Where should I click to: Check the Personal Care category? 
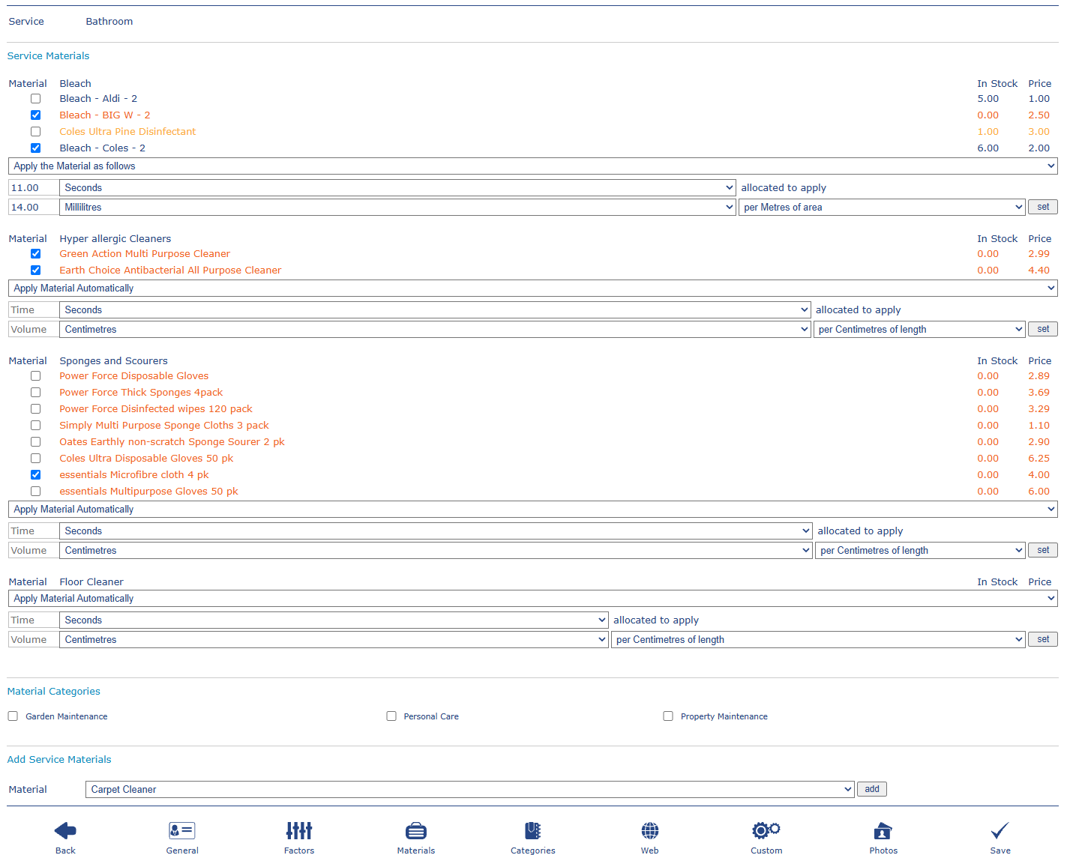(391, 716)
